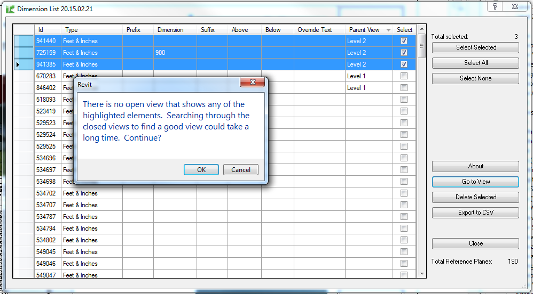
Task: Click the scrollbar up arrow in the grid
Action: pos(422,30)
